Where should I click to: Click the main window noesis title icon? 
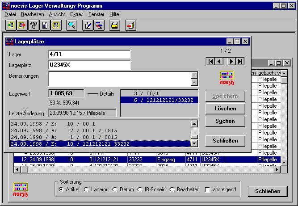click(6, 6)
